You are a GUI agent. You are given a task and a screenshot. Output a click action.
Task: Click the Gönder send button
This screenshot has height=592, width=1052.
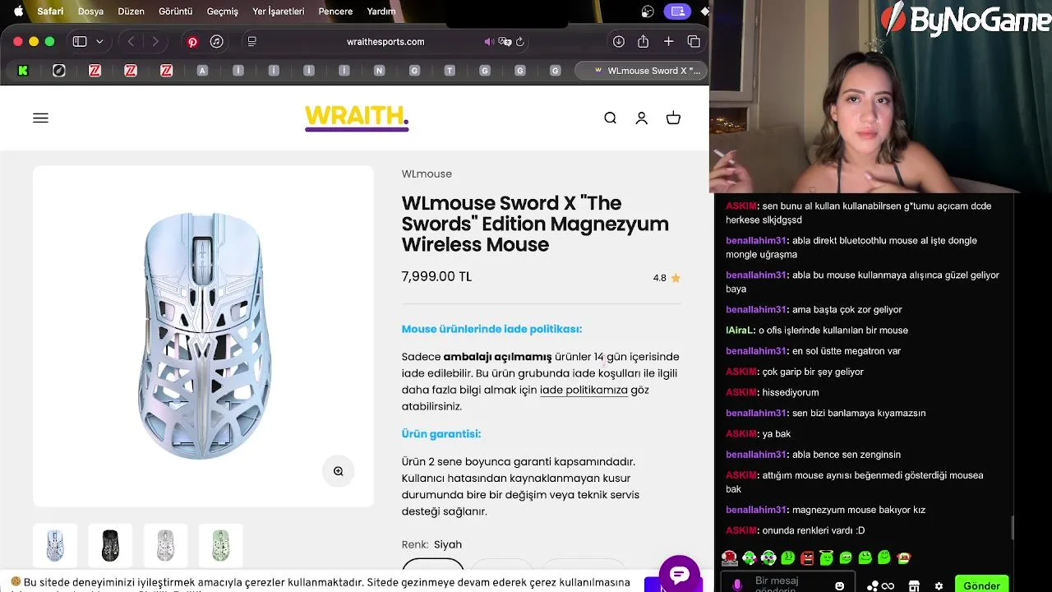(x=981, y=585)
